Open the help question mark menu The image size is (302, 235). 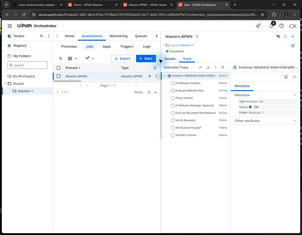tap(282, 26)
